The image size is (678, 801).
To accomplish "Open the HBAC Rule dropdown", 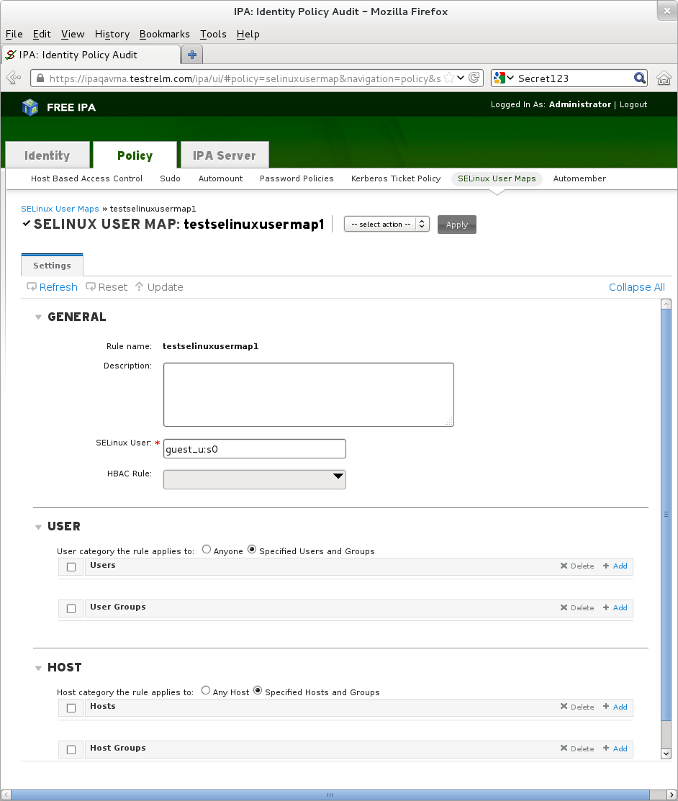I will click(255, 479).
